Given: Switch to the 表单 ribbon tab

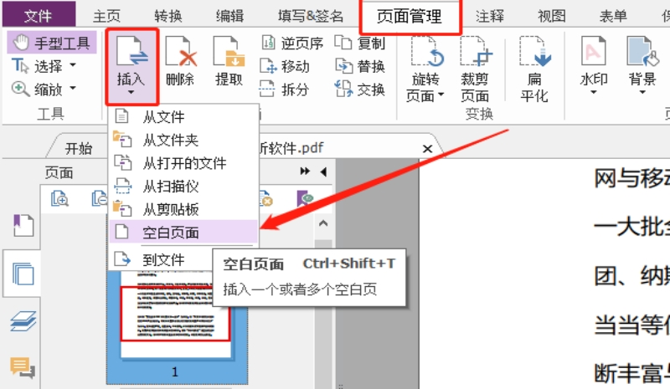Looking at the screenshot, I should coord(613,16).
